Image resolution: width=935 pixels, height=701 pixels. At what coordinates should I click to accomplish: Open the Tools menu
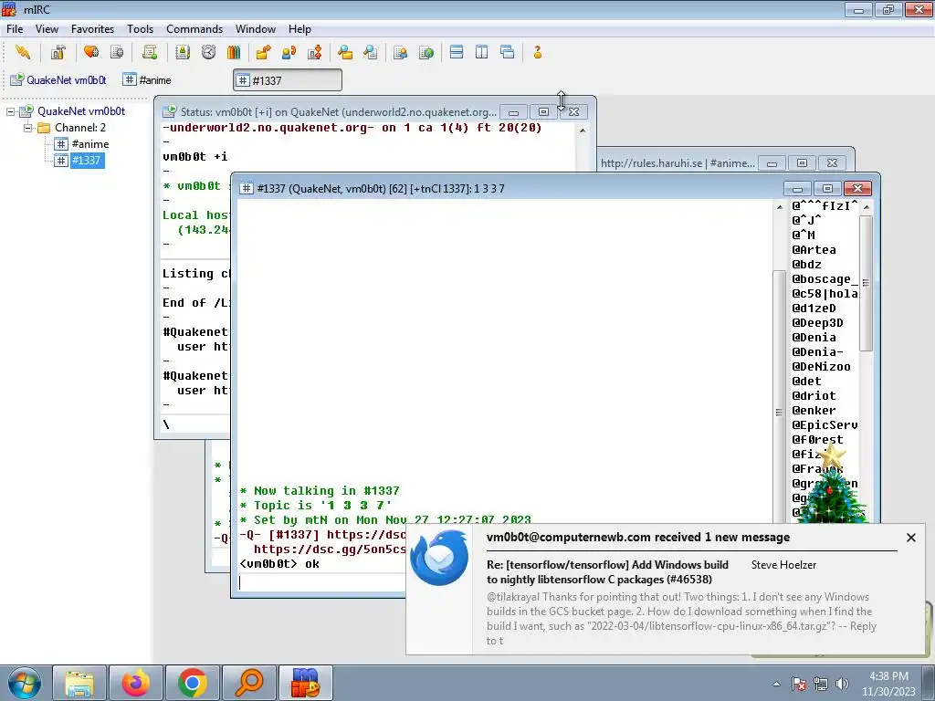click(x=140, y=28)
